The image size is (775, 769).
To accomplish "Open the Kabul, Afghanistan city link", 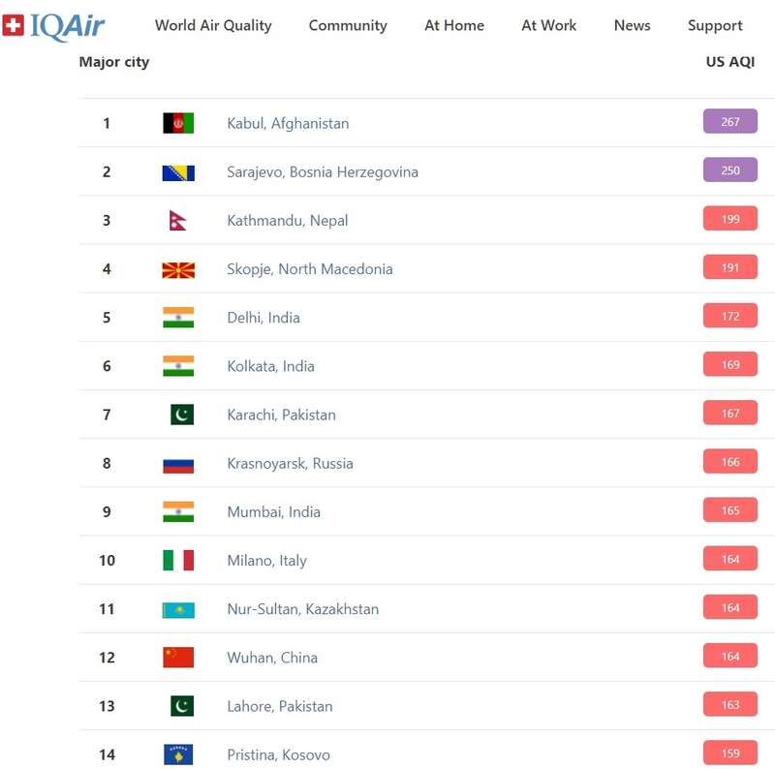I will tap(288, 124).
